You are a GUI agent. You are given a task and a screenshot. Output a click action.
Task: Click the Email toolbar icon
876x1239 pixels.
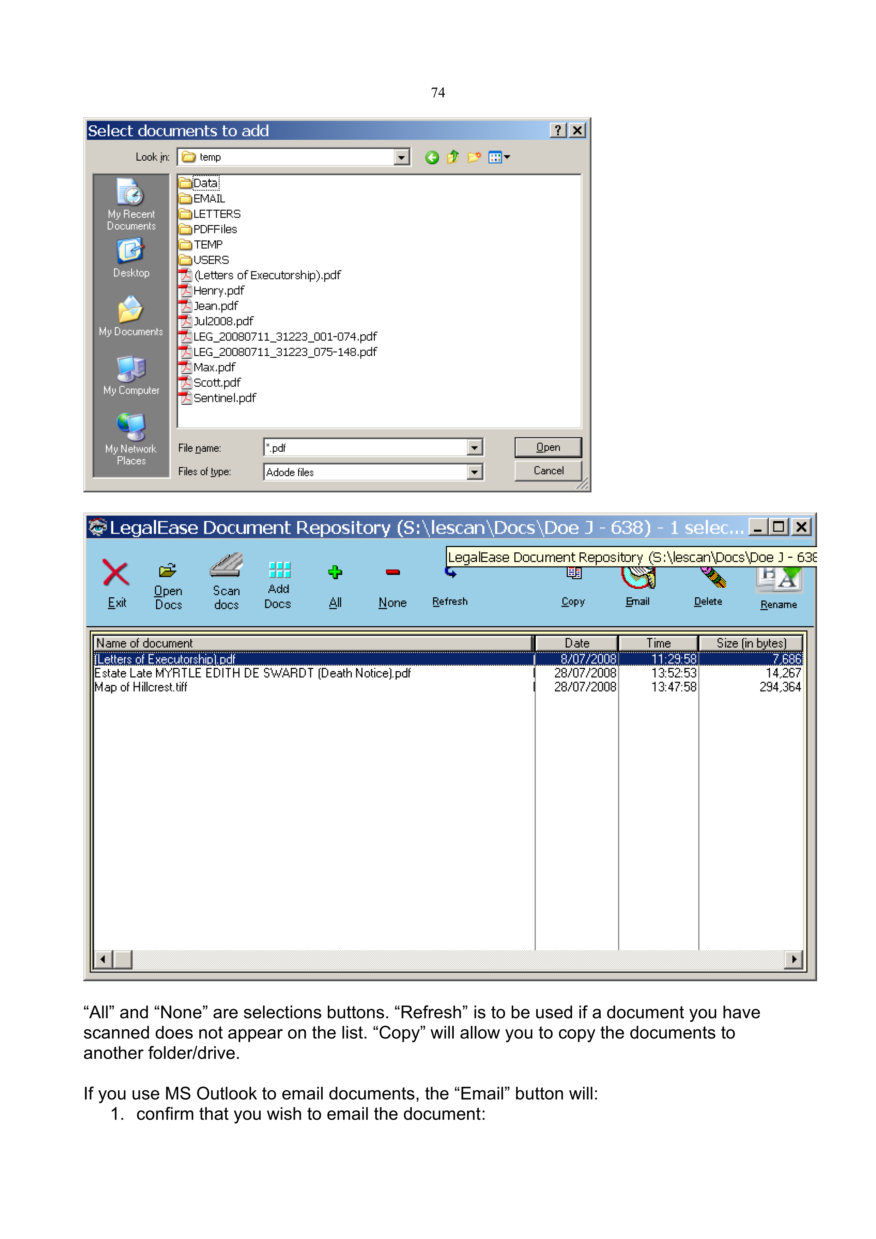coord(638,577)
